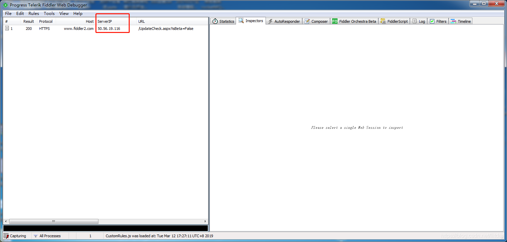Click the AutoResponder lightning icon
Image resolution: width=507 pixels, height=242 pixels.
click(270, 21)
